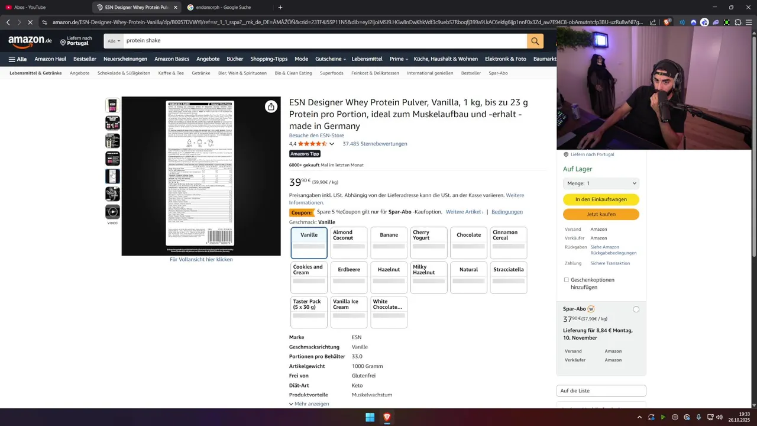757x426 pixels.
Task: Click the Sichere Transaktion link
Action: tap(610, 263)
